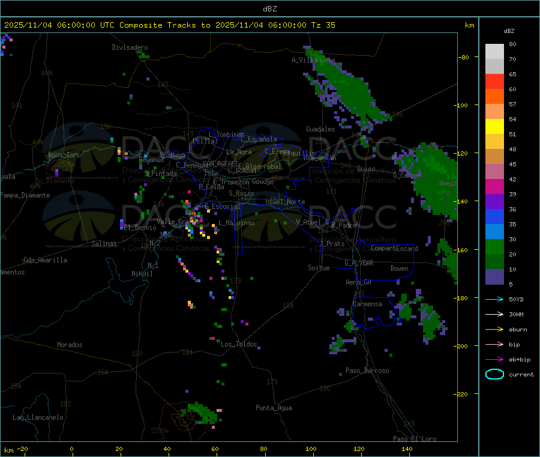The height and width of the screenshot is (457, 540).
Task: Click the Guadales map label
Action: coord(320,129)
